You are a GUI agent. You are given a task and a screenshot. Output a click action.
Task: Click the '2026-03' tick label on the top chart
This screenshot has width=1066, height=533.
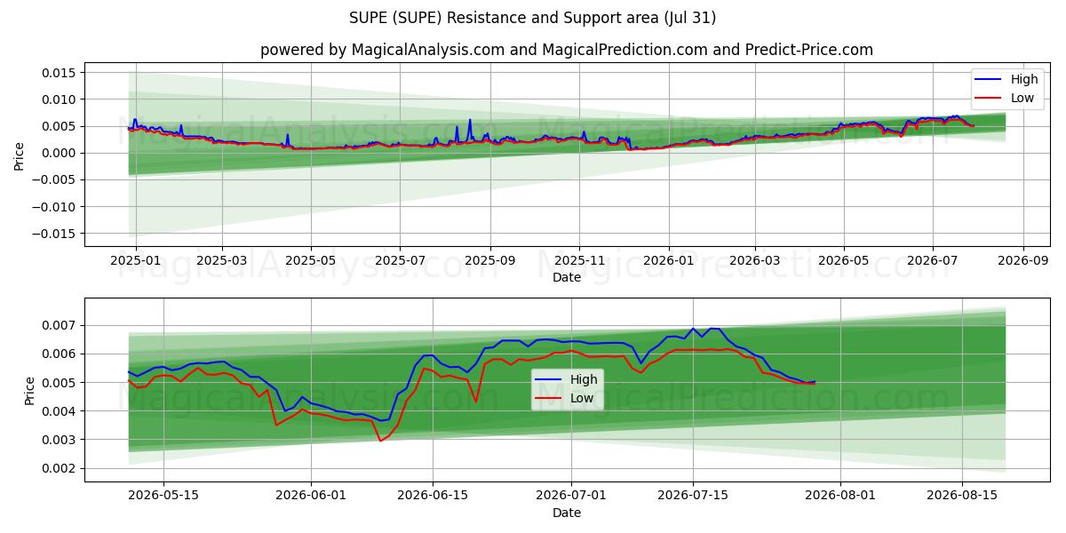[x=754, y=260]
